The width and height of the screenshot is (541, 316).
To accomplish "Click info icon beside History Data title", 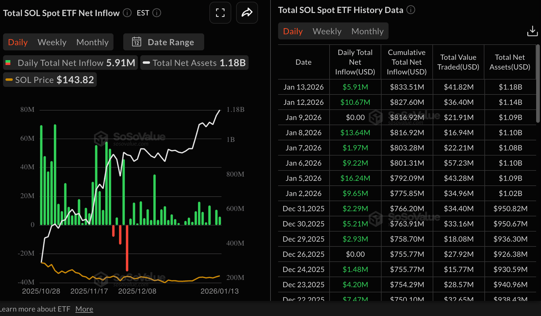I will (411, 10).
